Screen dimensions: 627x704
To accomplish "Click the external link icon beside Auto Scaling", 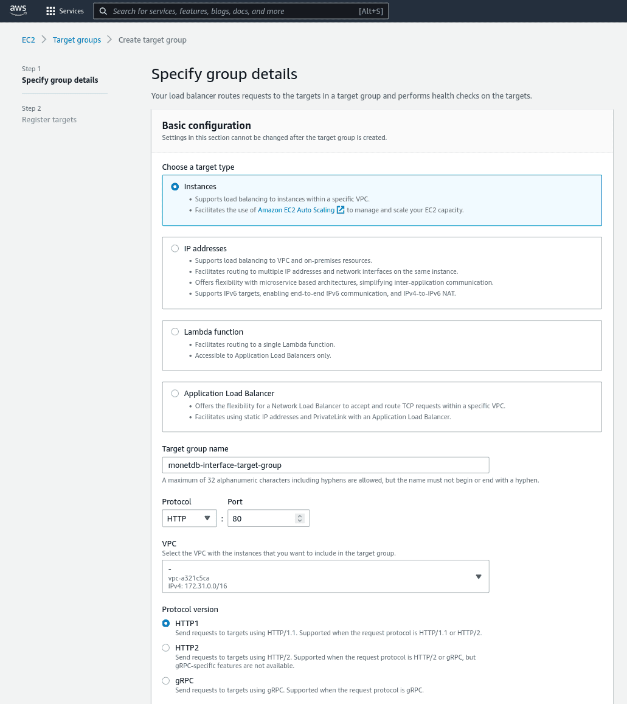I will (x=341, y=210).
